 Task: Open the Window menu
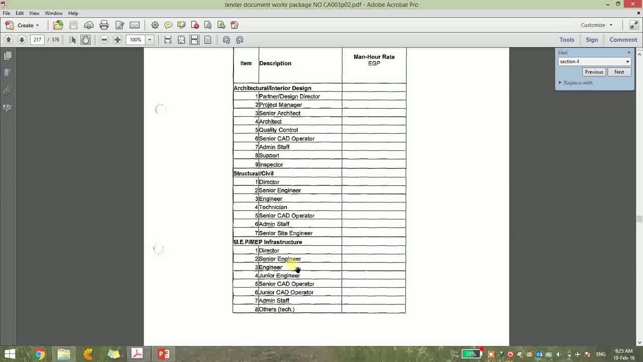point(54,13)
